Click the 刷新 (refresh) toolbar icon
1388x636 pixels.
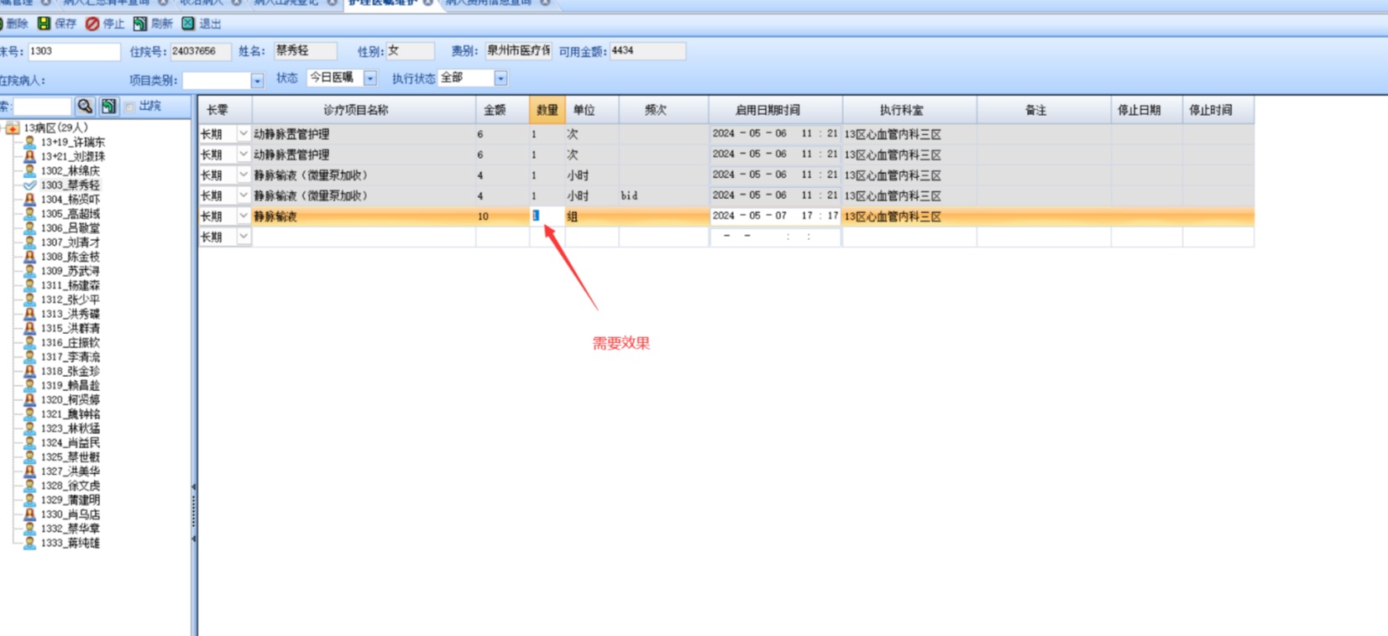pos(140,23)
